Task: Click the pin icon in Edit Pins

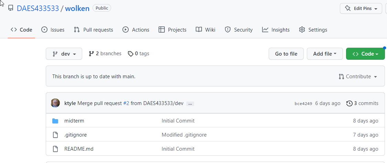Action: pos(348,8)
